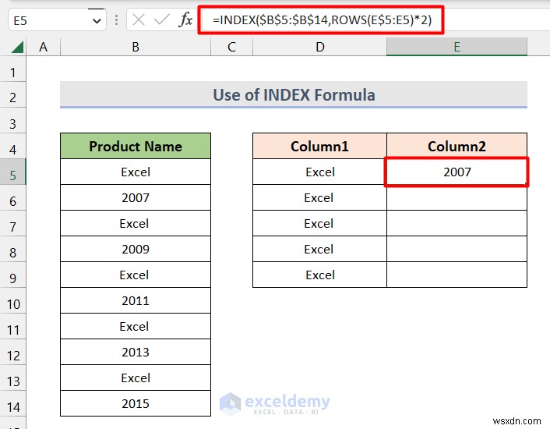The image size is (550, 429).
Task: Open the Insert Function fx icon
Action: click(x=185, y=19)
